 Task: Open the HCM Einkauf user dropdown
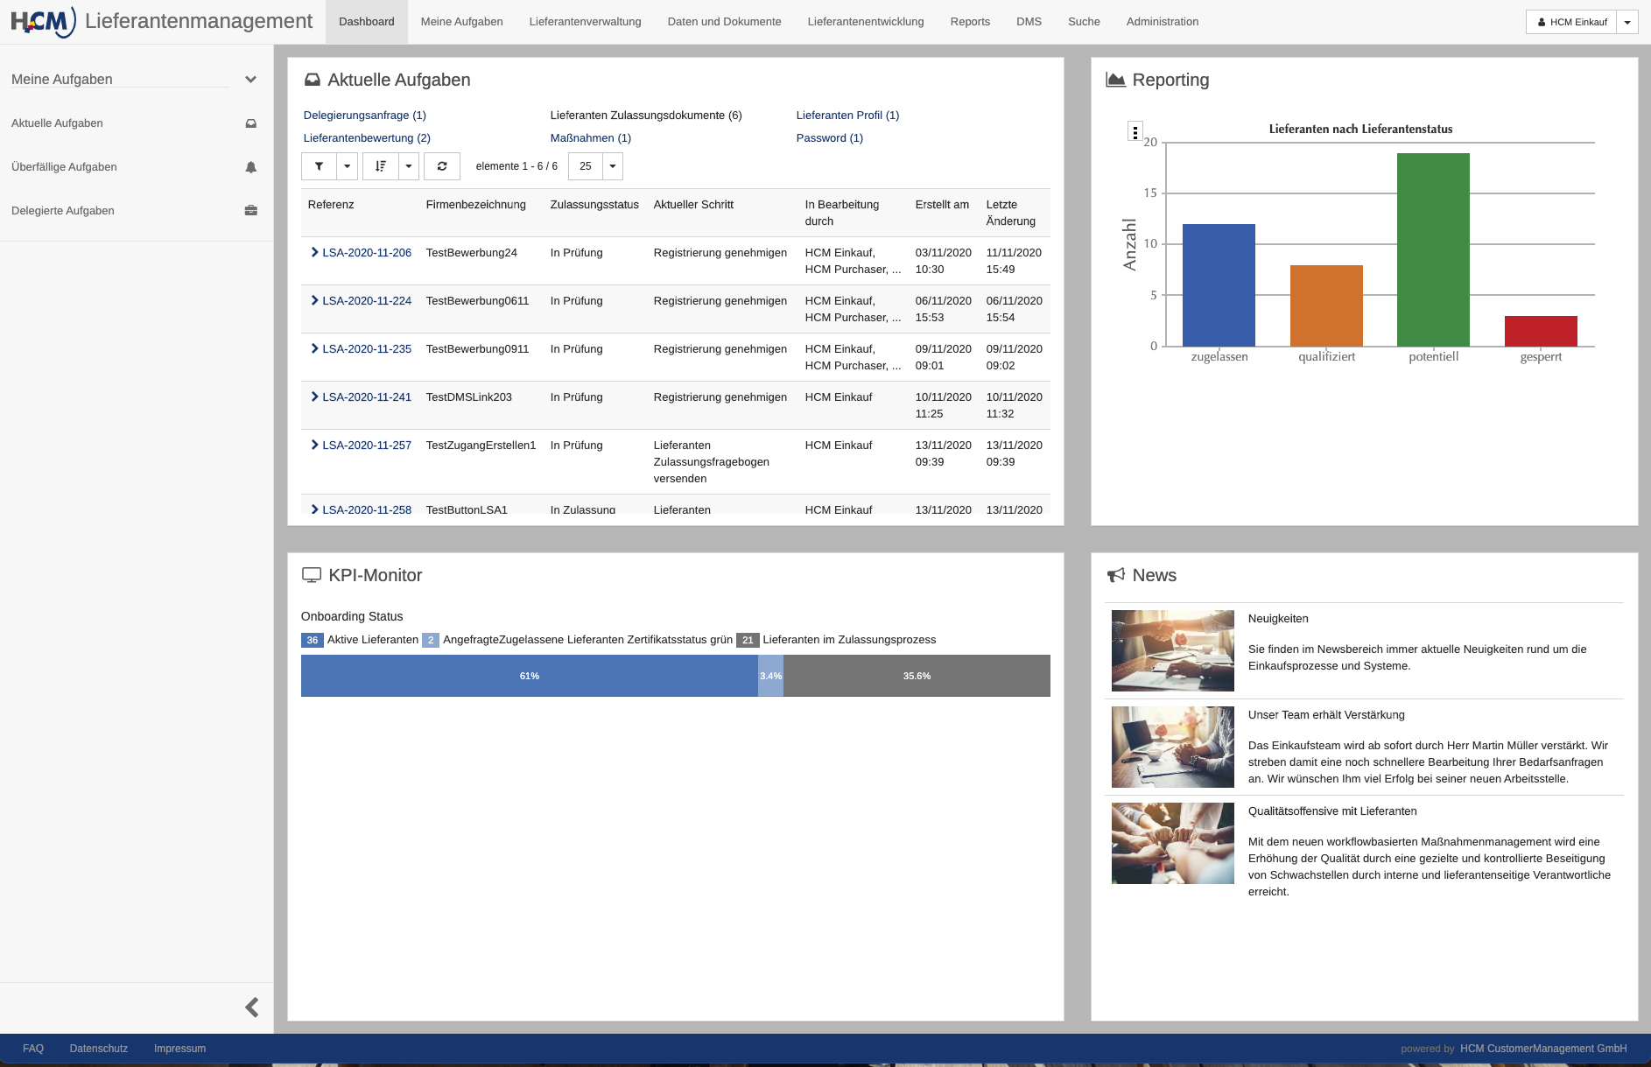(1627, 22)
